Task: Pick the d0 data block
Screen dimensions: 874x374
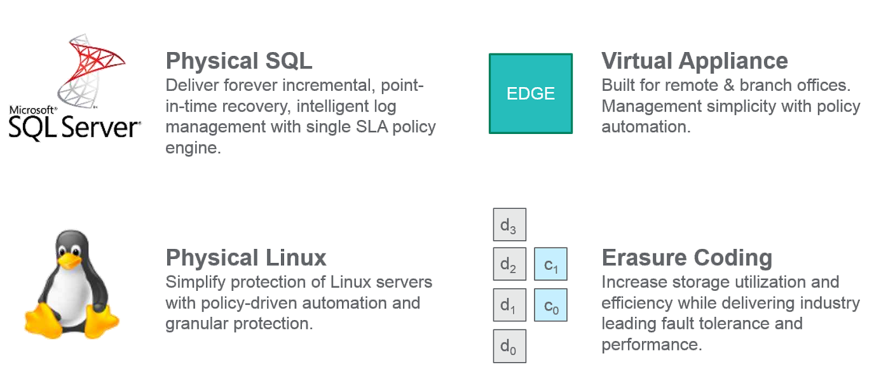Action: [x=509, y=346]
